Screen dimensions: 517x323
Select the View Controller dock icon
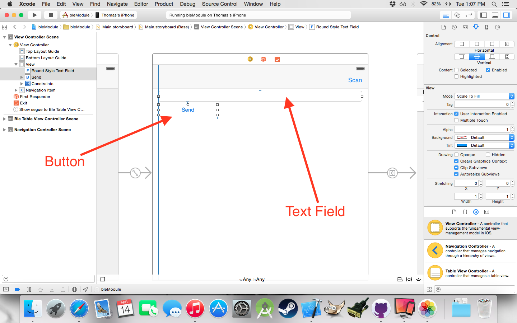[x=250, y=59]
